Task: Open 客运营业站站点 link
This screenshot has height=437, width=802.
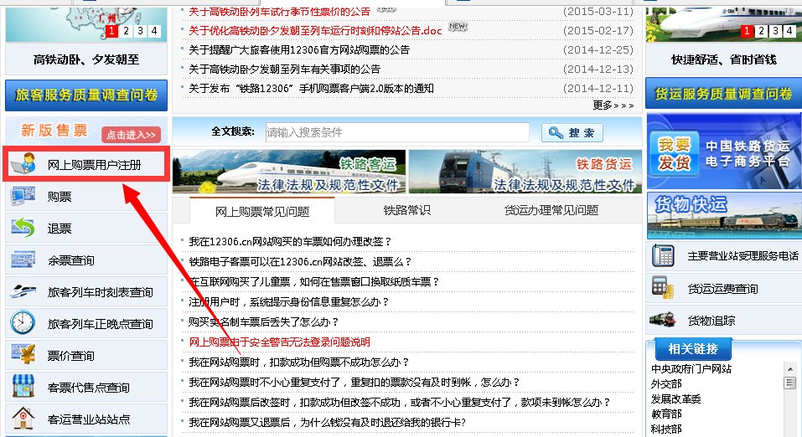Action: pyautogui.click(x=89, y=419)
